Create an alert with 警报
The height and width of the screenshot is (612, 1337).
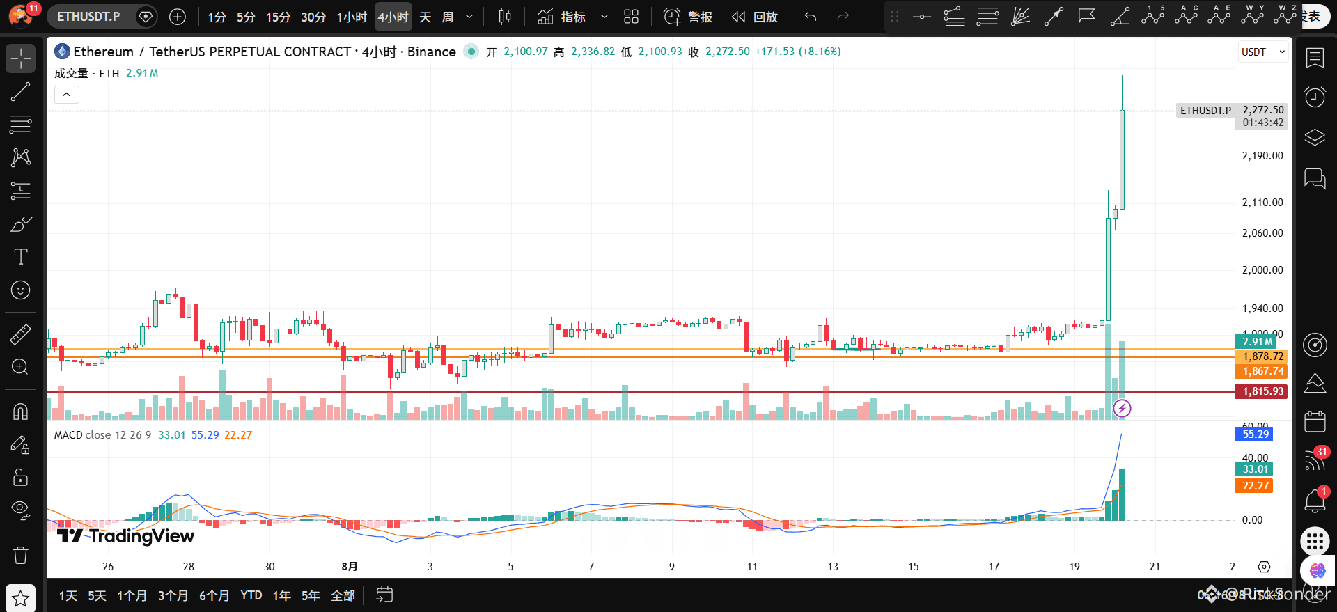[x=688, y=17]
